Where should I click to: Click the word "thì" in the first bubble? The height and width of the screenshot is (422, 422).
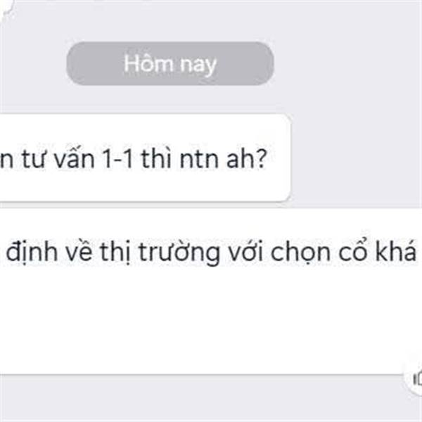[156, 158]
